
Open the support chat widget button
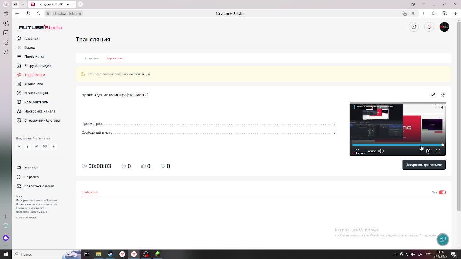coord(443,240)
